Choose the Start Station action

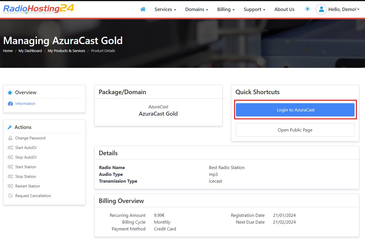[26, 167]
